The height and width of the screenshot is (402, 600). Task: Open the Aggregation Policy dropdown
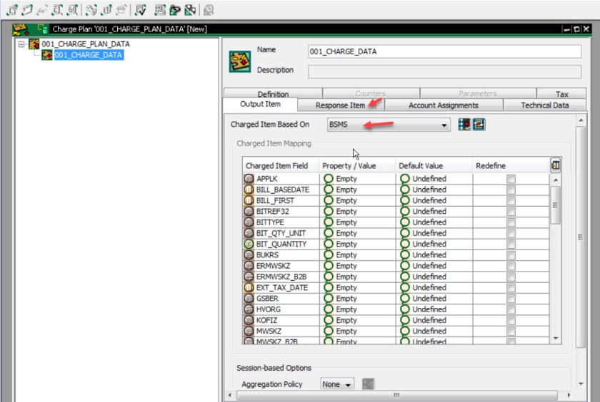pyautogui.click(x=337, y=384)
